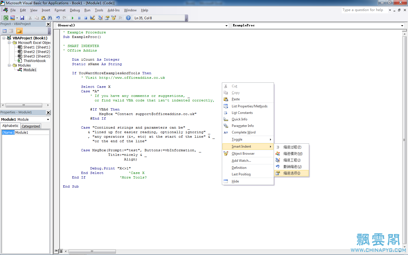Open the Insert object dropdown arrow in toolbar
Viewport: 408px width, 255px height.
pos(17,18)
